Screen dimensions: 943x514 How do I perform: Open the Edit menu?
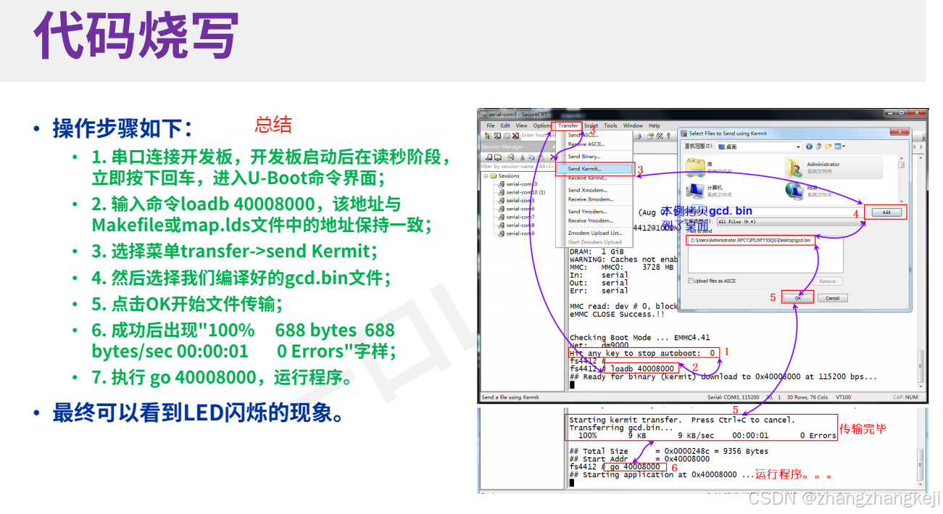click(x=505, y=125)
